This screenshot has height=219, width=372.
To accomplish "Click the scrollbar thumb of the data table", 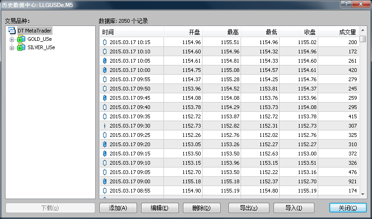I will [363, 39].
